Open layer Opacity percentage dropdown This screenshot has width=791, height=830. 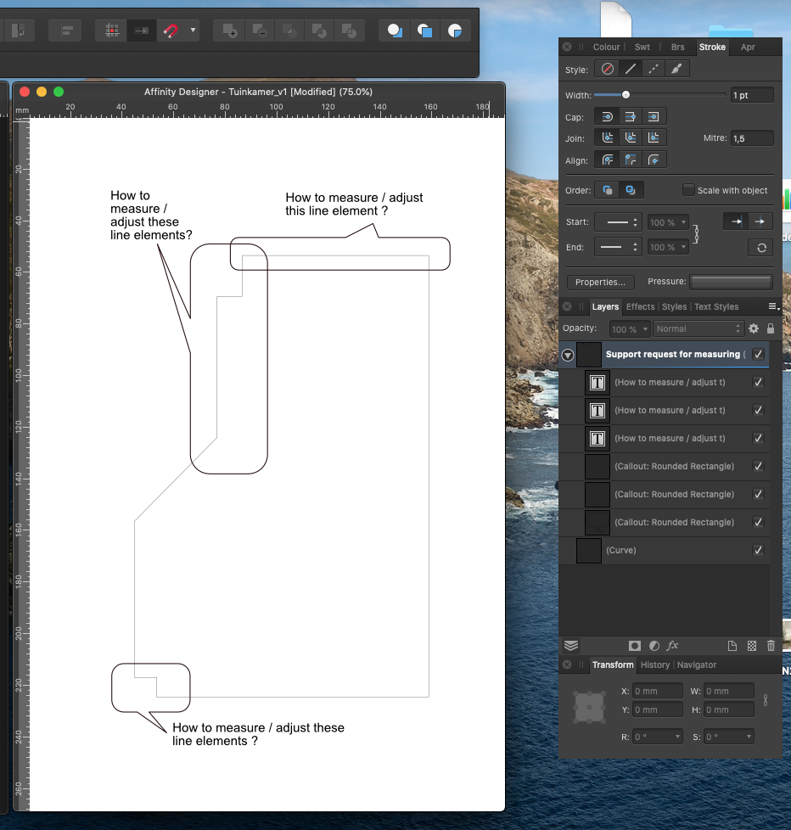click(630, 329)
